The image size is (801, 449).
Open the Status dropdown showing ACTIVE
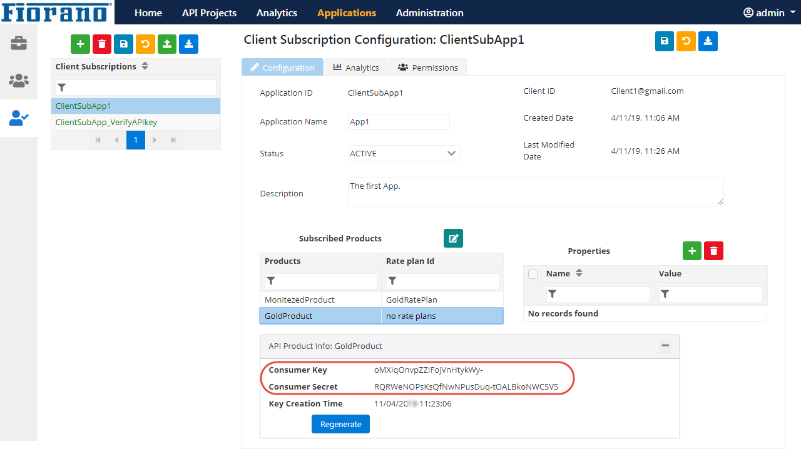coord(404,153)
